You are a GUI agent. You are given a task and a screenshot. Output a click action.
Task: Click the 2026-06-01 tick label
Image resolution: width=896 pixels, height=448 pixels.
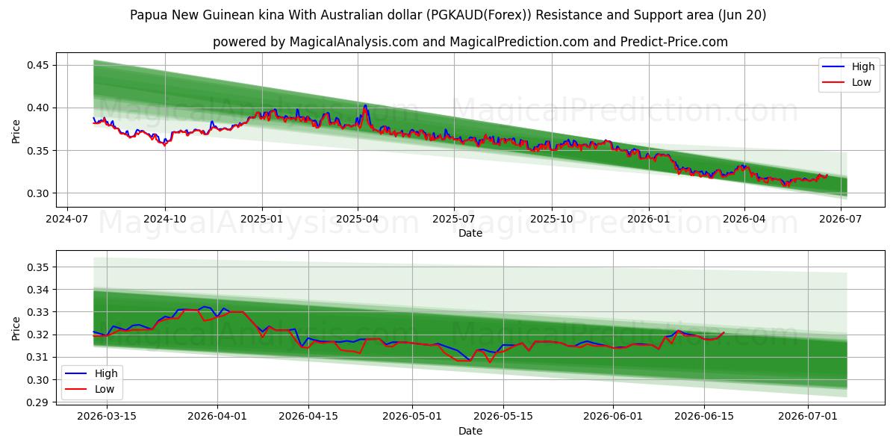613,417
